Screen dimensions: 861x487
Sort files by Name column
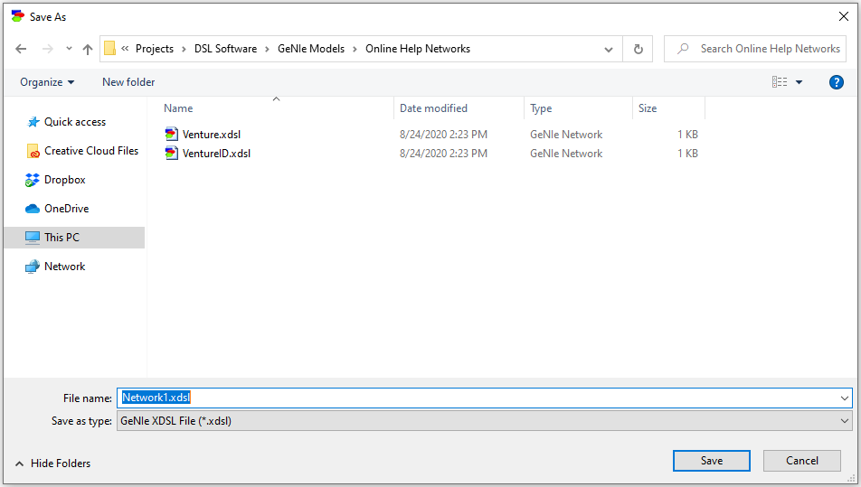tap(276, 108)
